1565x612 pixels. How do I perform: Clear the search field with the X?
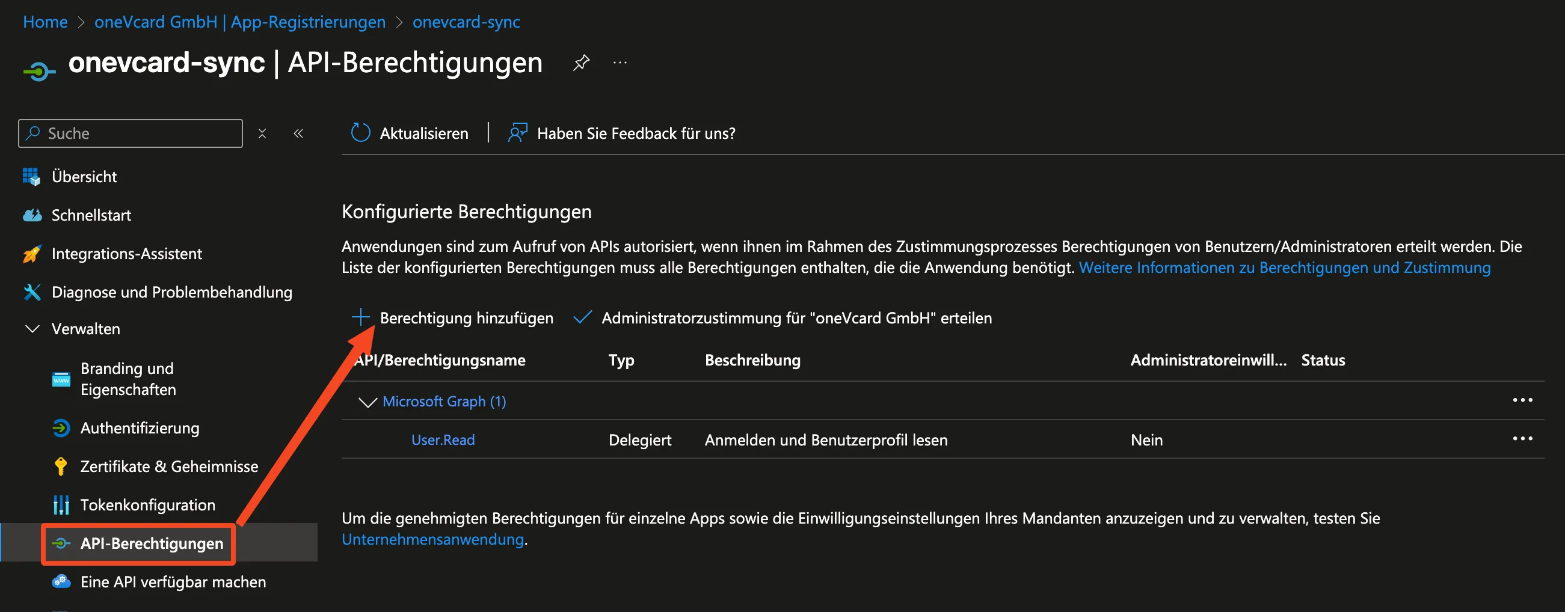tap(262, 133)
